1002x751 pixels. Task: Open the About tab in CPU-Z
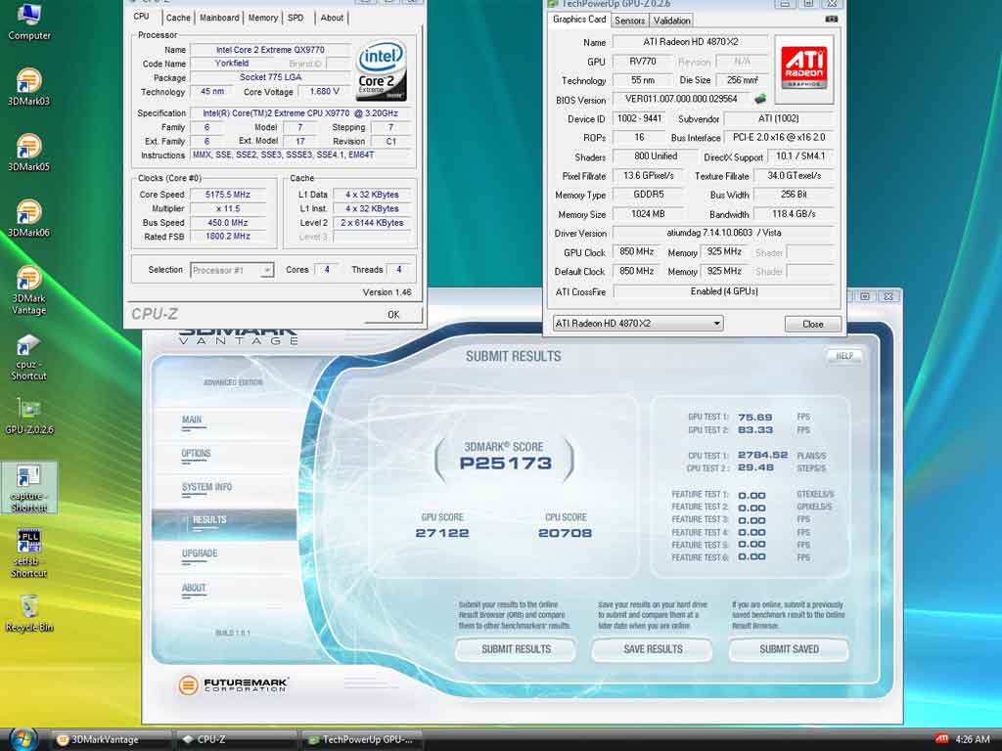coord(332,18)
